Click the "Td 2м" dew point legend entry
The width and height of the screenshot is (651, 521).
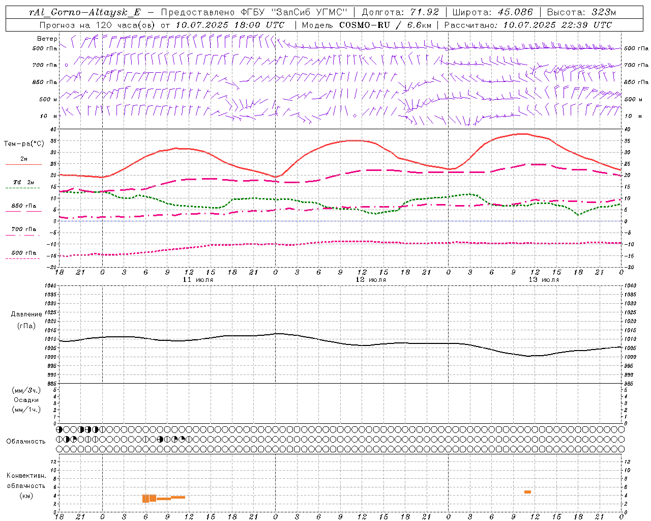[x=24, y=182]
